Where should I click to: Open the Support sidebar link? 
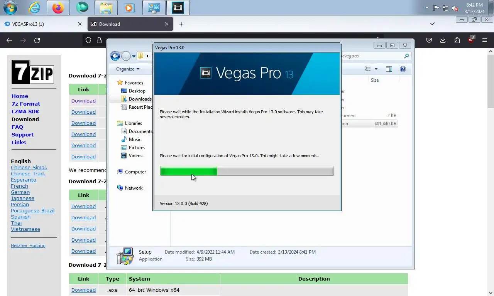(22, 135)
